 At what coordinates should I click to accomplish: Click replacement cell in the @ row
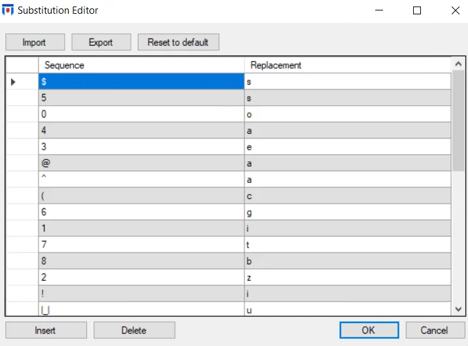click(x=348, y=163)
